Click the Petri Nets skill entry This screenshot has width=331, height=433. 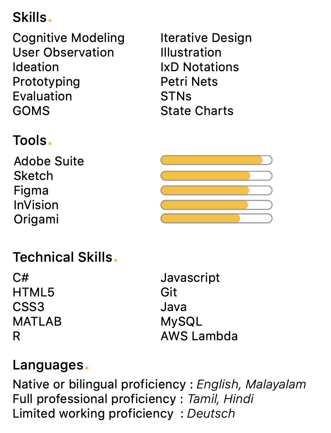189,82
